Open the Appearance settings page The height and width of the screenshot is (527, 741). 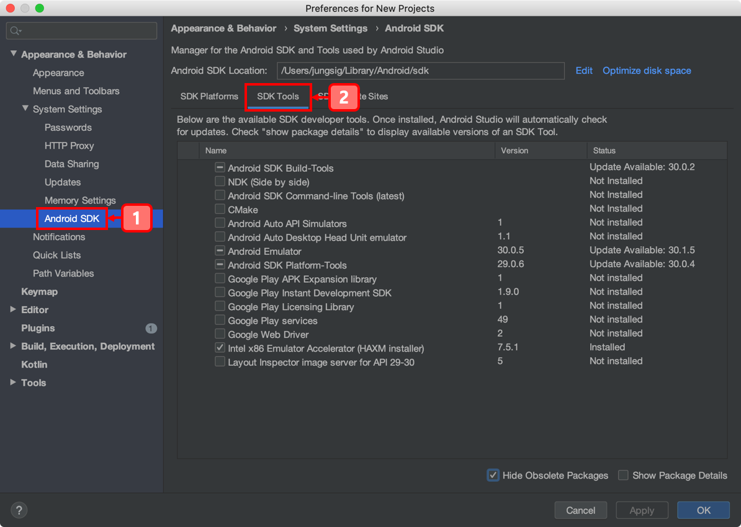[x=58, y=73]
